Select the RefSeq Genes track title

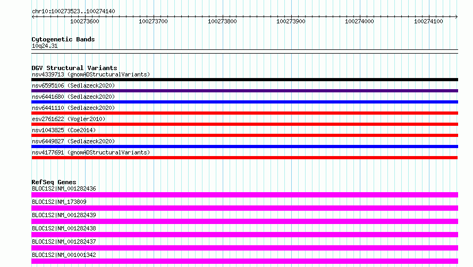click(x=54, y=182)
